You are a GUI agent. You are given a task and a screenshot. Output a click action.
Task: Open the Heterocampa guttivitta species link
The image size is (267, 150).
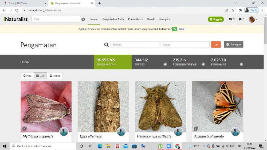(154, 136)
